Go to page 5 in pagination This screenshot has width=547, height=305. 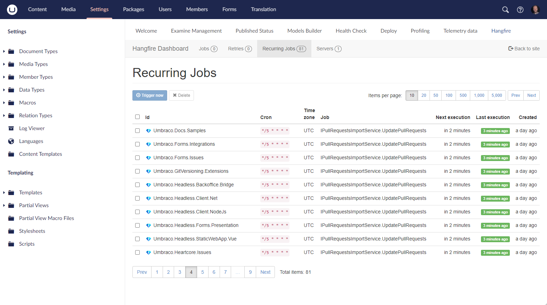click(203, 272)
